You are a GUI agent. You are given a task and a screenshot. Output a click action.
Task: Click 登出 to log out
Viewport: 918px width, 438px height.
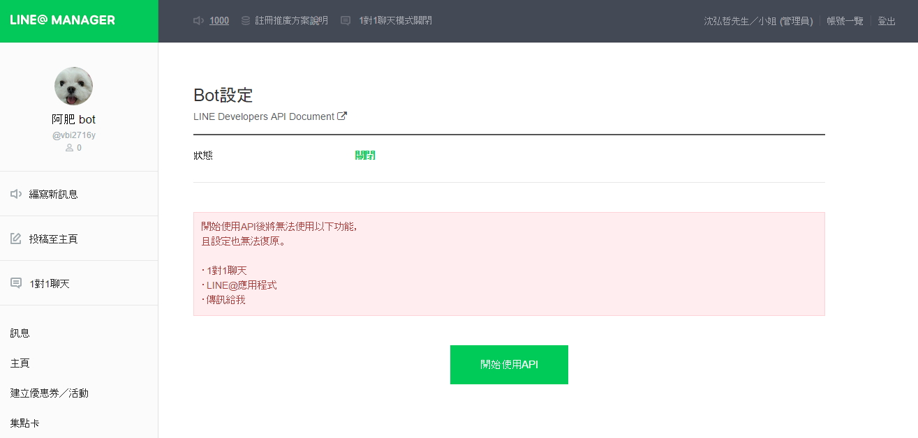click(887, 21)
